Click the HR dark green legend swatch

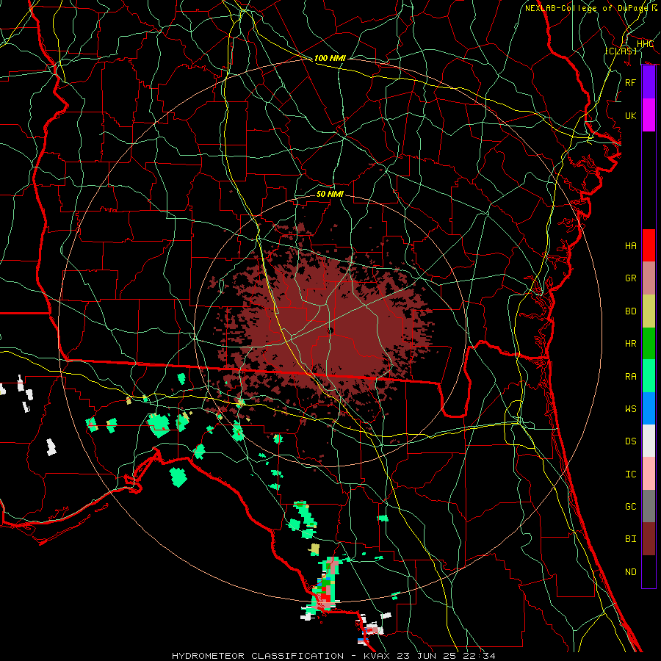click(649, 343)
